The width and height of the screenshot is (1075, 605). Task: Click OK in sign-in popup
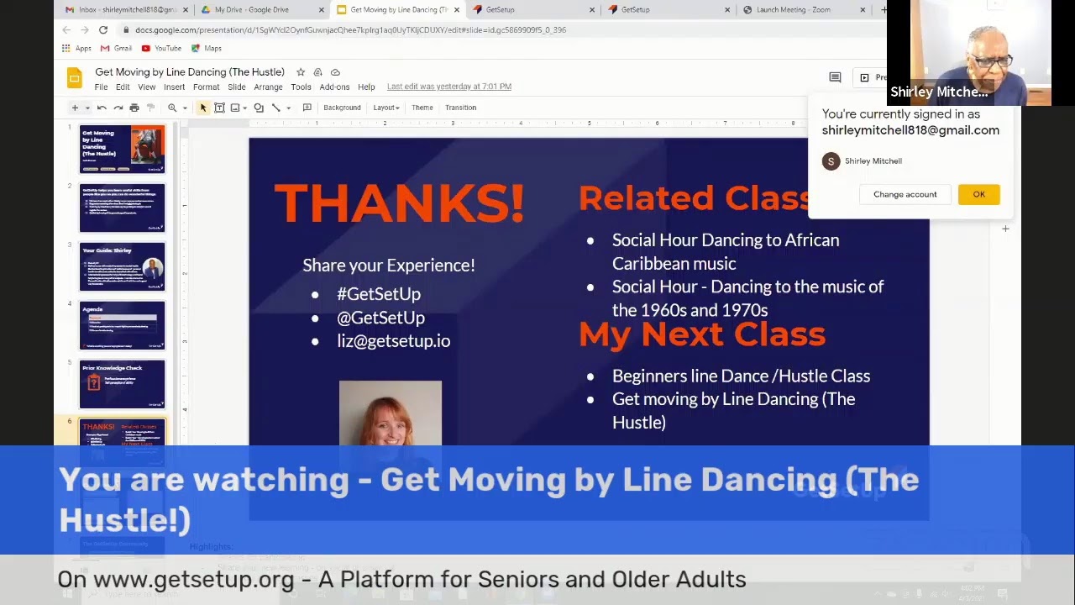point(978,194)
